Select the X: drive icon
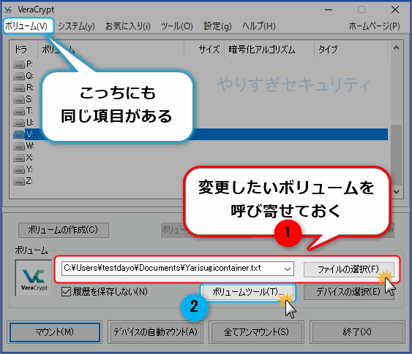 tap(19, 158)
